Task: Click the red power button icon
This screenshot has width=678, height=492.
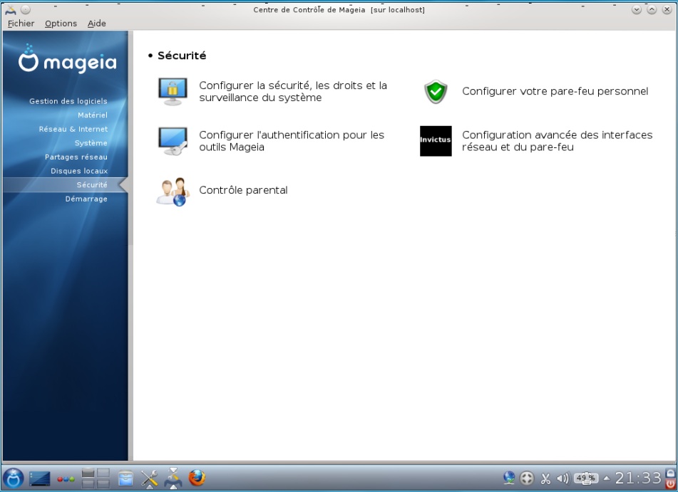Action: point(671,483)
